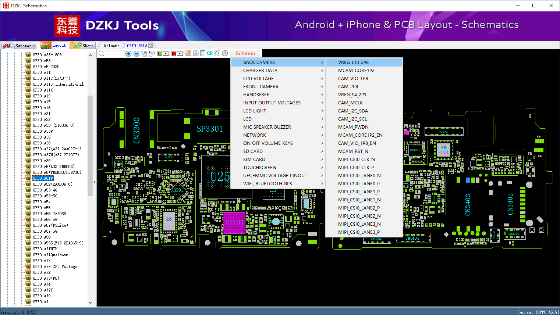The height and width of the screenshot is (315, 560).
Task: Select OPPO A73(F5) entry
Action: (46, 278)
